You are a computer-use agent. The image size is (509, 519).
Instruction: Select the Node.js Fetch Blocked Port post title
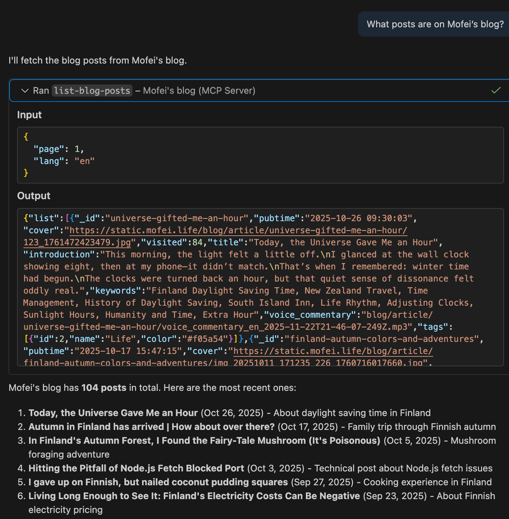click(x=136, y=468)
